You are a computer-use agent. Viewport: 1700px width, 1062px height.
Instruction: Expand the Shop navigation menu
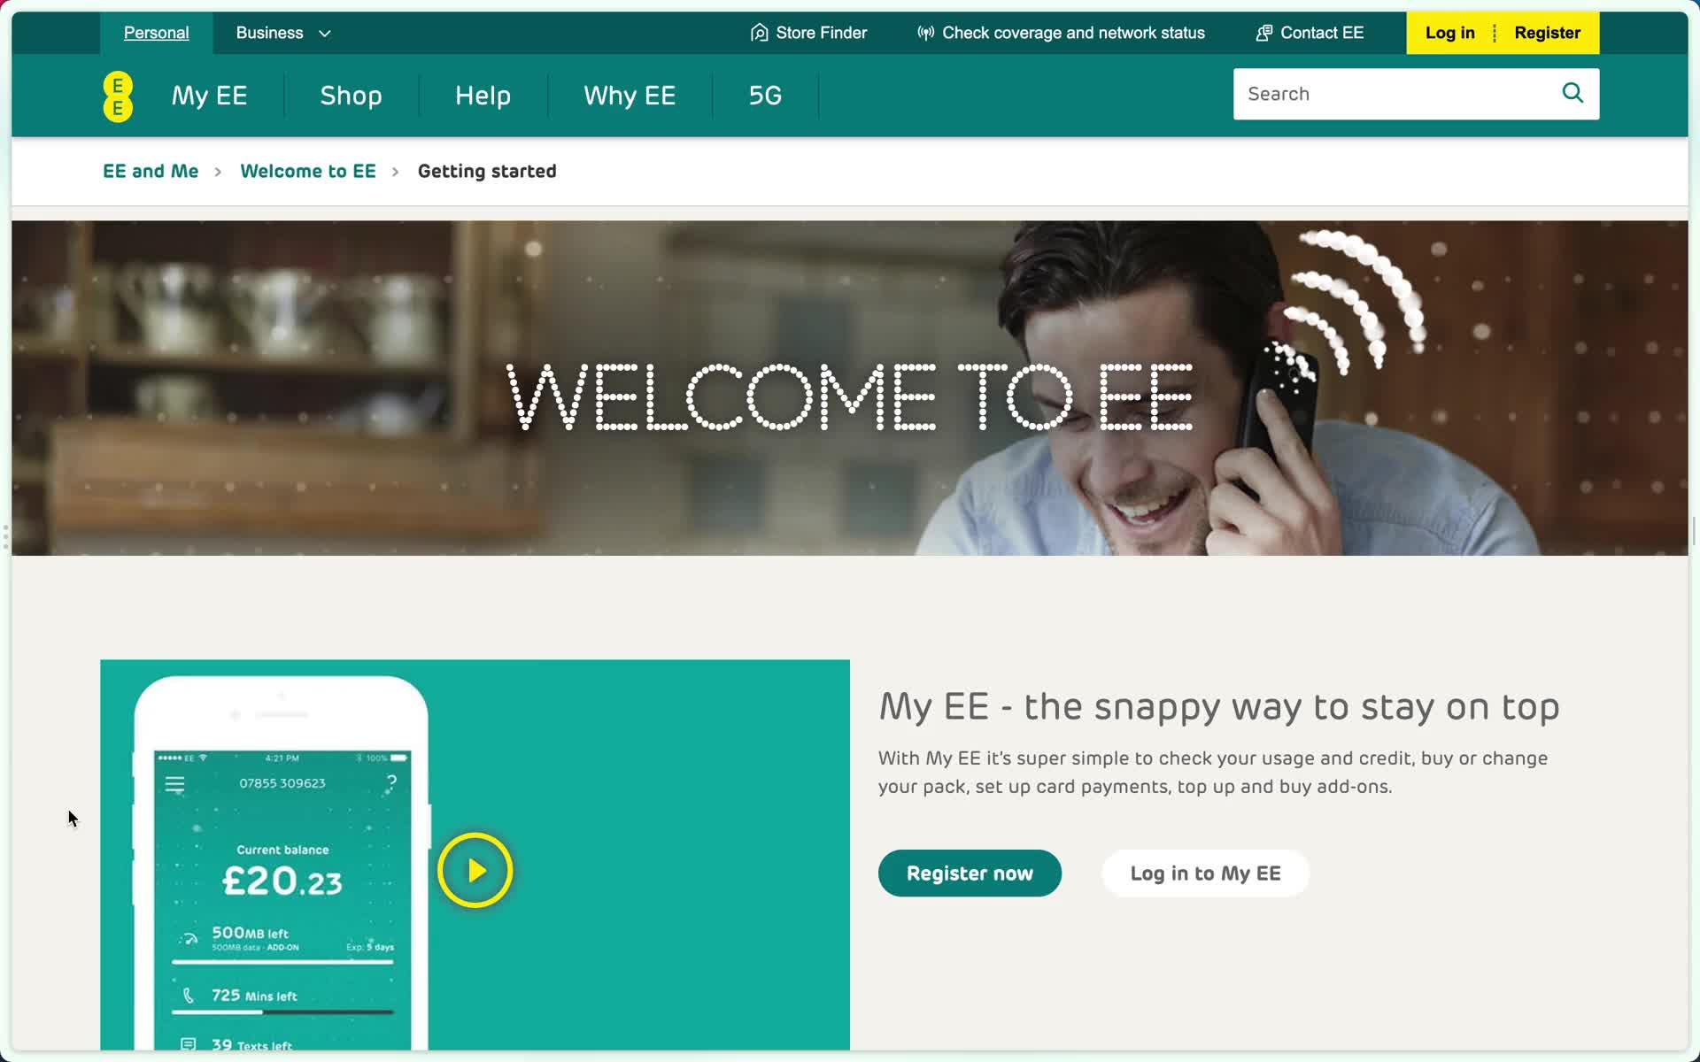[x=352, y=94]
